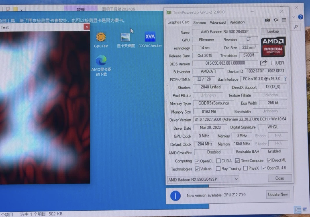Toggle the OpenCL checkbox
Viewport: 310px width, 217px height.
pos(197,161)
